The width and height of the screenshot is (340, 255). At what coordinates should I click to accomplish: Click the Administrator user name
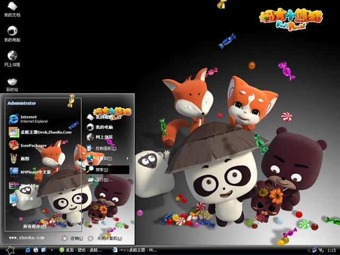click(x=22, y=103)
